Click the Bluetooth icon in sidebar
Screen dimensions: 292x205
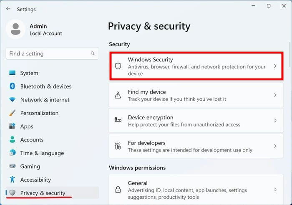click(x=12, y=86)
